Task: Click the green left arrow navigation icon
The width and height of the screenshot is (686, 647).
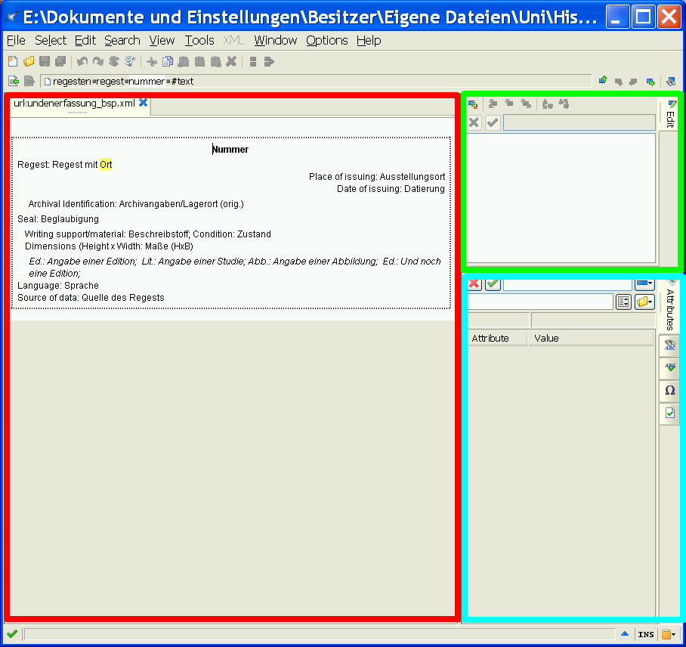Action: [14, 81]
